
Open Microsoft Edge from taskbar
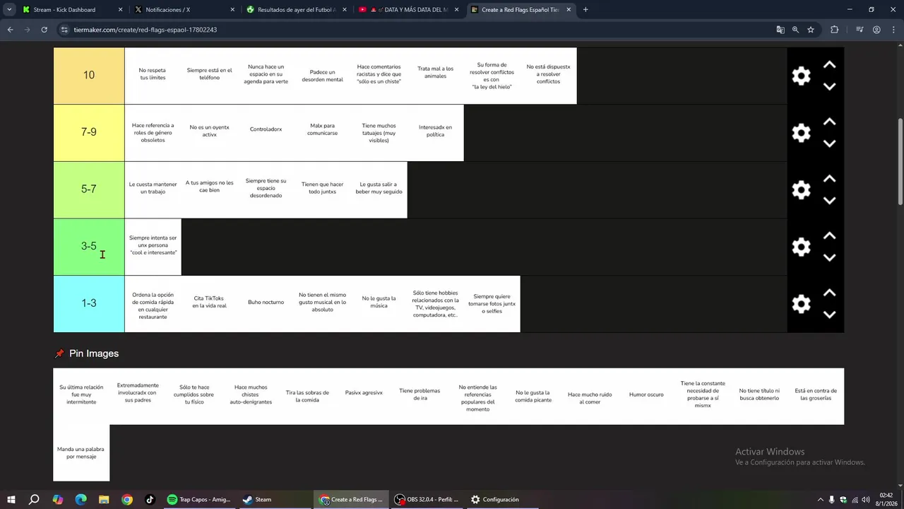[81, 499]
